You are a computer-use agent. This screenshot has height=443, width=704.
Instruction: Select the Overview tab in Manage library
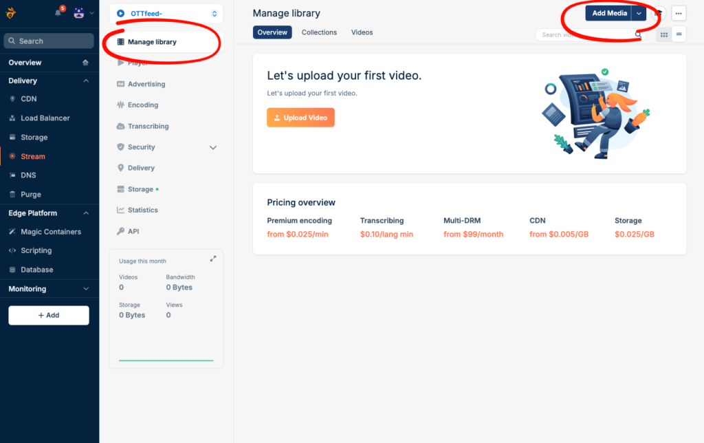click(x=272, y=32)
